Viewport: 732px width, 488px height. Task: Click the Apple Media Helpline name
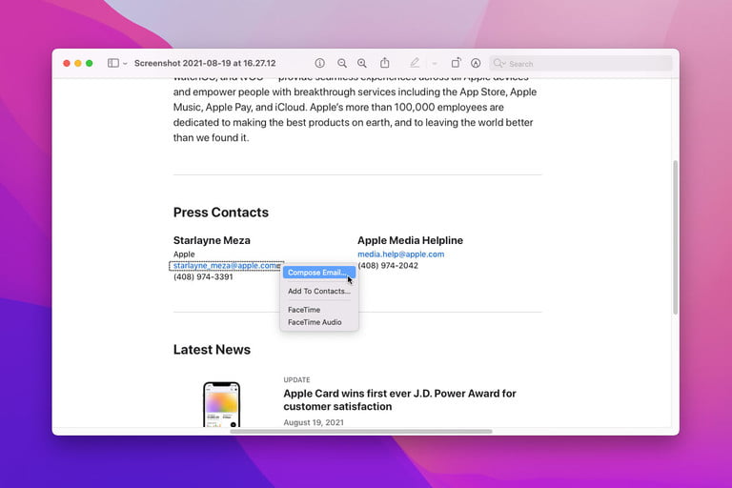click(411, 240)
